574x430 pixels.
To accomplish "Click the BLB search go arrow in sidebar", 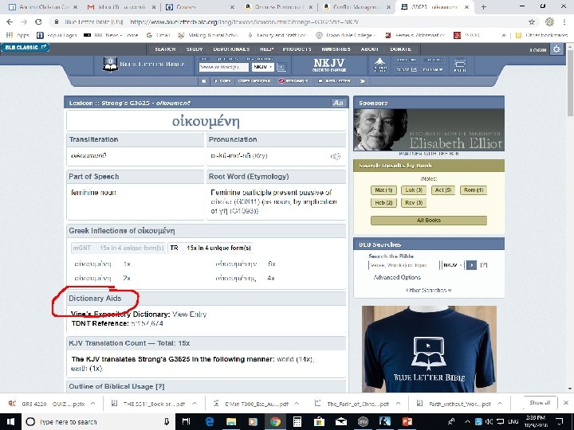I will 471,265.
